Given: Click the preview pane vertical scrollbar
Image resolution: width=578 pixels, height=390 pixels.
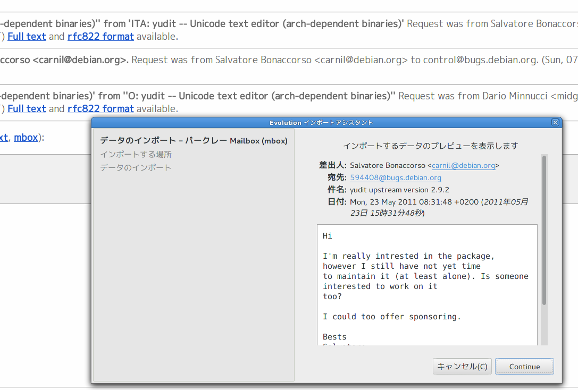Looking at the screenshot, I should (x=544, y=250).
